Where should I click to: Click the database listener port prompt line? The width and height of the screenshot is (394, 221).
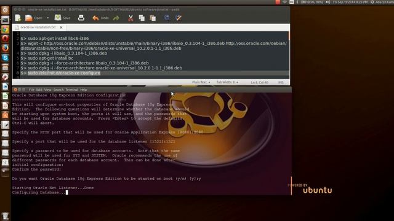click(94, 141)
